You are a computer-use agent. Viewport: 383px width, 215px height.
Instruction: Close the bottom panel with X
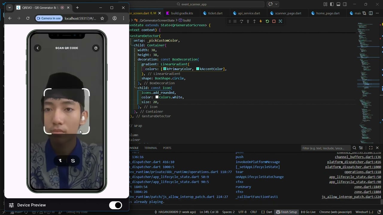377,148
